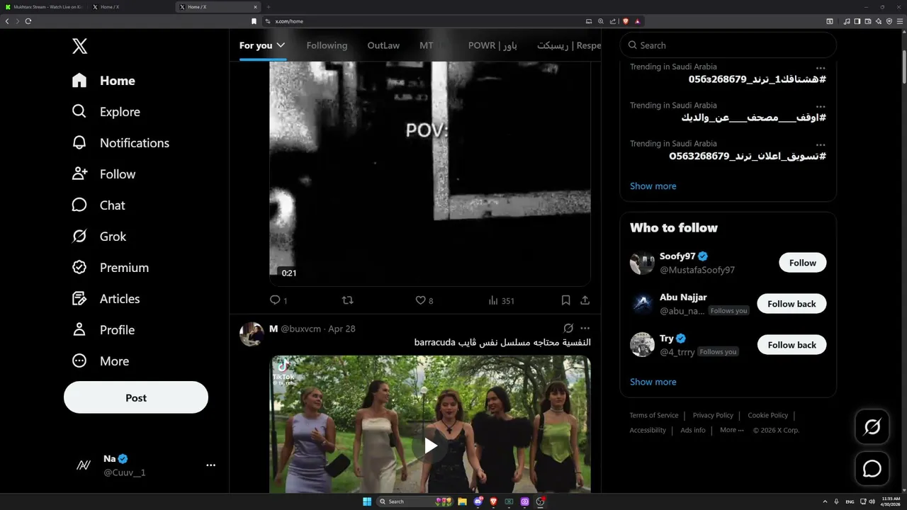
Task: Expand the For you tab chevron
Action: pos(281,45)
